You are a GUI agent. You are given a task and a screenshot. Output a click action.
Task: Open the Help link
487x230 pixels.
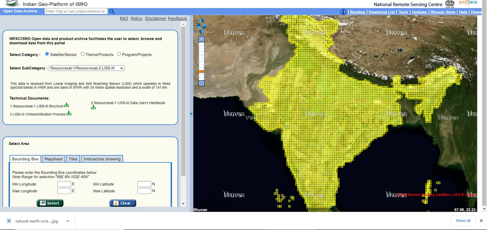tap(463, 12)
